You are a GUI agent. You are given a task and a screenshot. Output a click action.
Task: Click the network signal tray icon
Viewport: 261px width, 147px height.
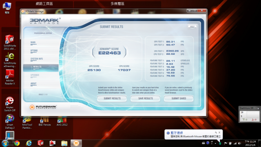235,143
